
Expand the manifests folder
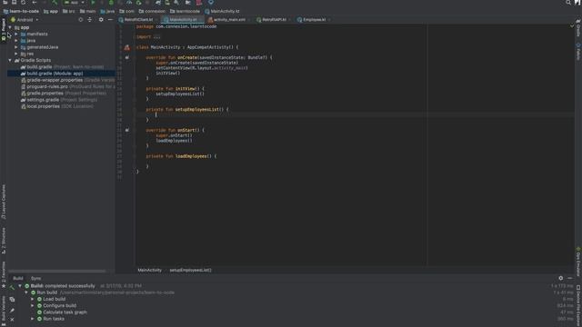pos(16,35)
